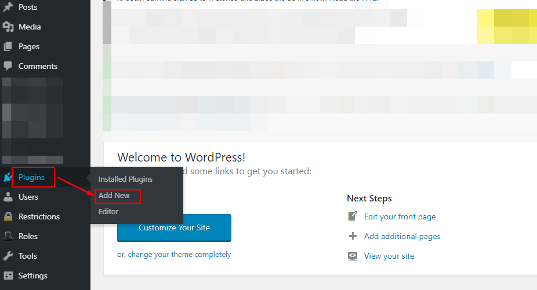Click the Plugins plug icon
Viewport: 537px width, 290px height.
coord(8,177)
